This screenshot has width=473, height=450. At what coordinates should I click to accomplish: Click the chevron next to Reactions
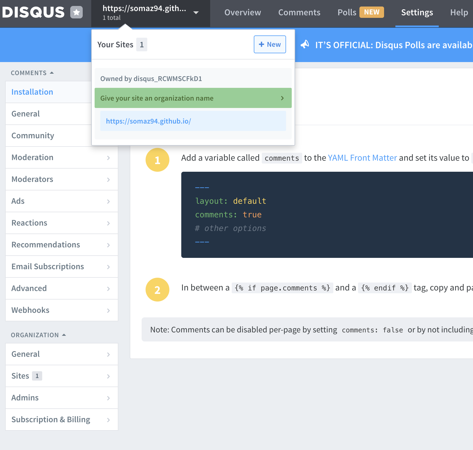pyautogui.click(x=108, y=223)
